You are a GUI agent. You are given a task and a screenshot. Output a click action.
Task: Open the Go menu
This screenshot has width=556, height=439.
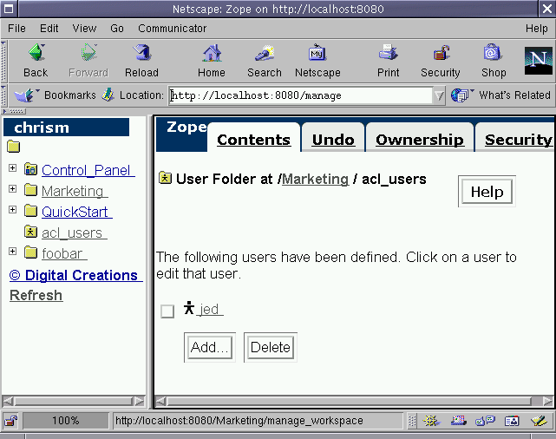(117, 29)
